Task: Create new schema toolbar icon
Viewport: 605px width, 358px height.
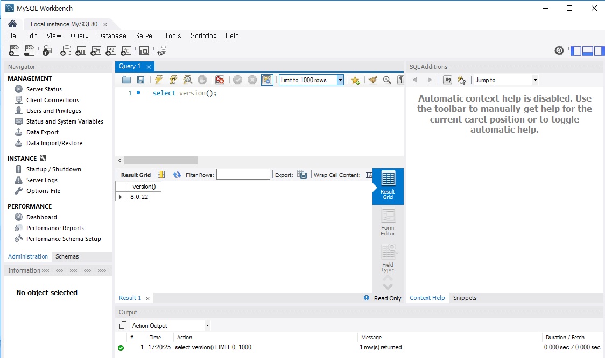Action: coord(66,51)
